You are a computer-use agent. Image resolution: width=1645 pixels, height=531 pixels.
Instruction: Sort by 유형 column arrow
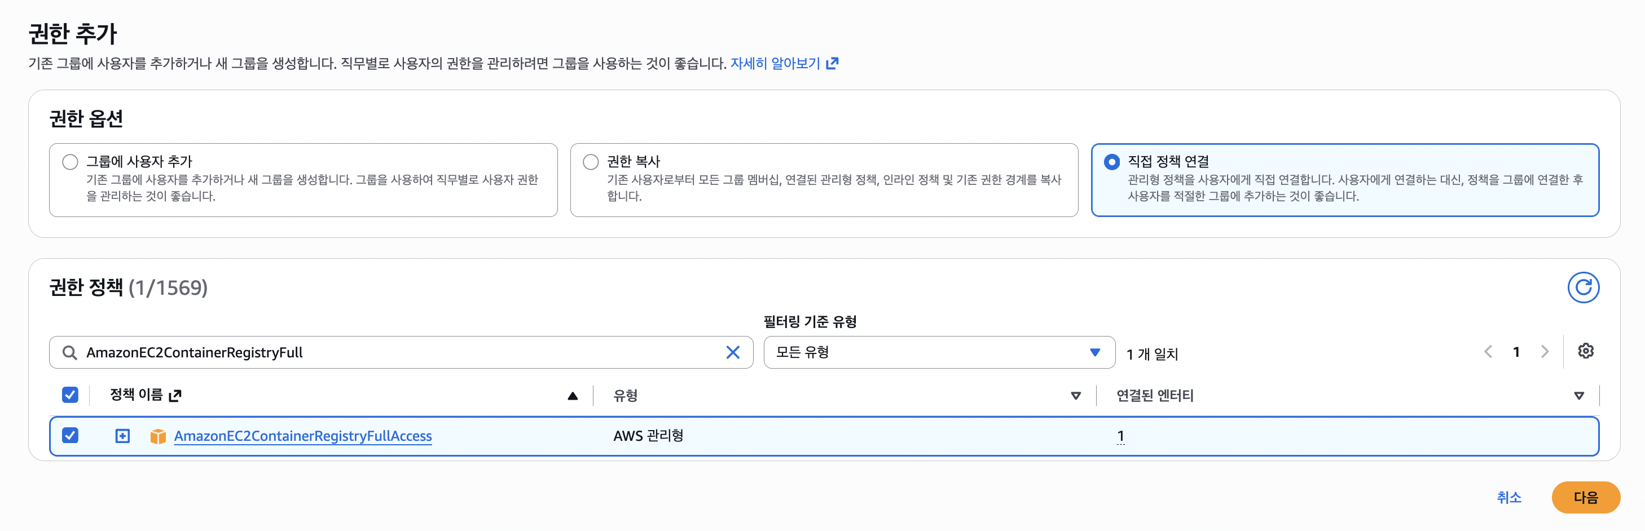click(1075, 396)
